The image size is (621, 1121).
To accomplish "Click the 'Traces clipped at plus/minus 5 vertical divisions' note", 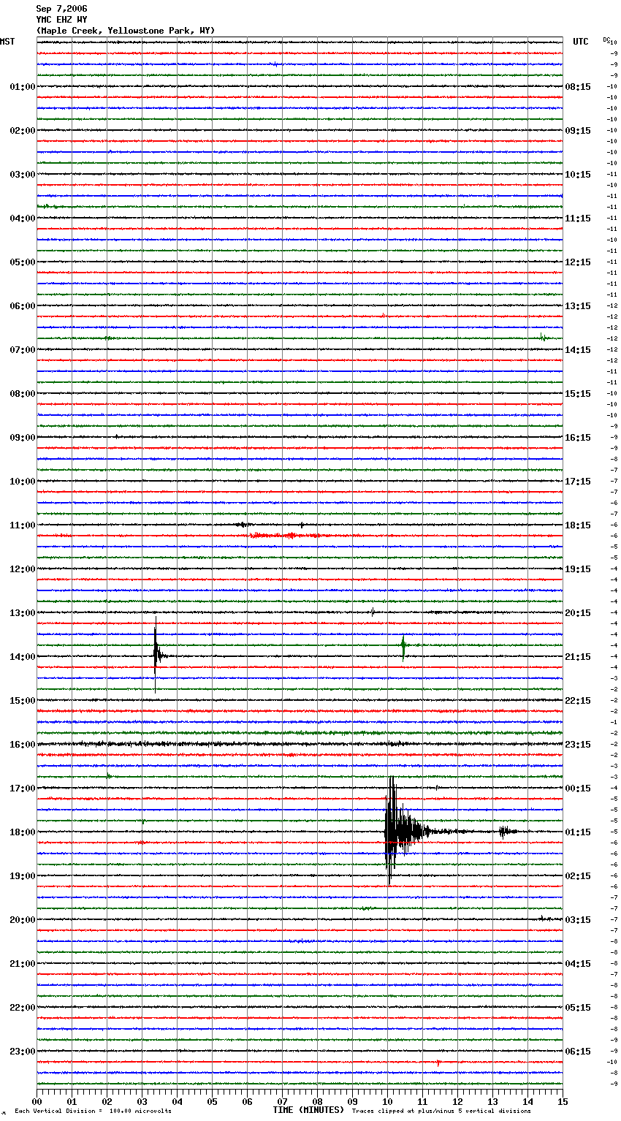I will tap(441, 1111).
